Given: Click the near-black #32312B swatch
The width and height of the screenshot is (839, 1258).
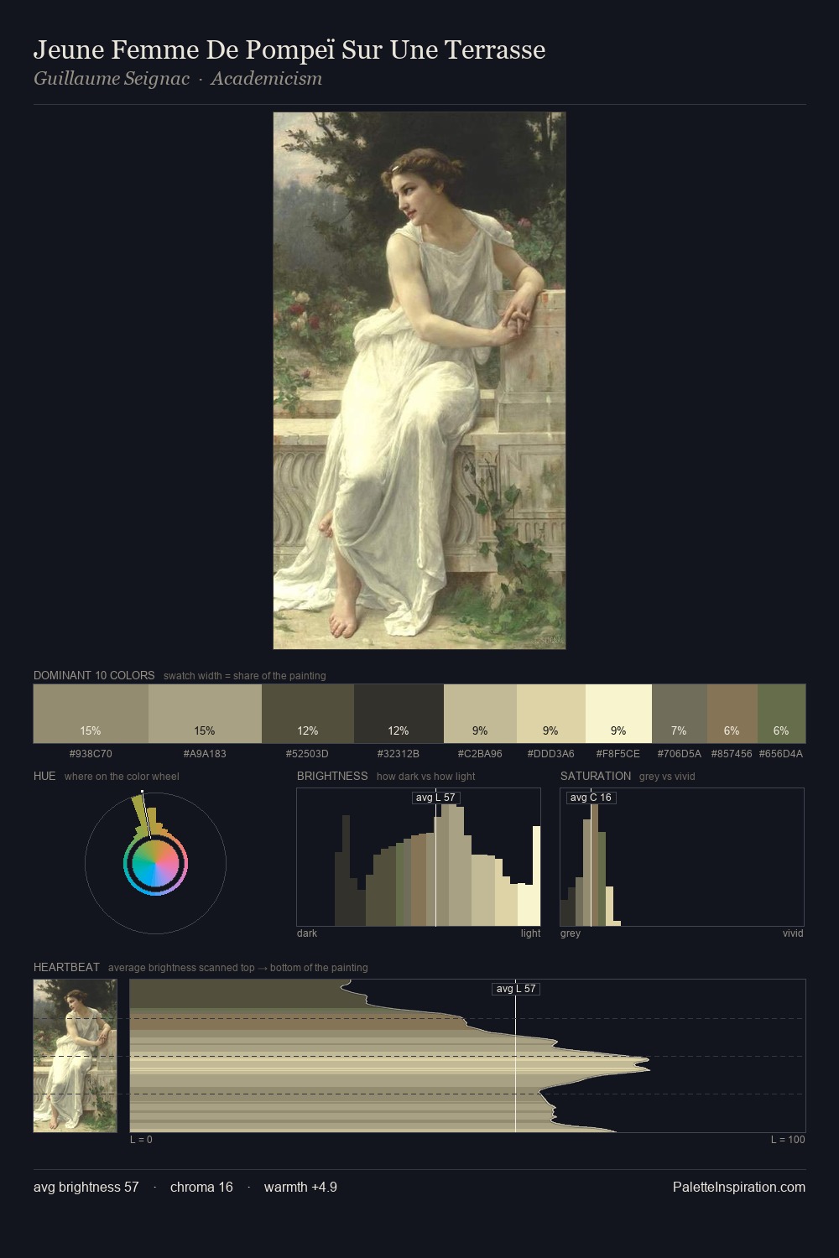Looking at the screenshot, I should (399, 714).
